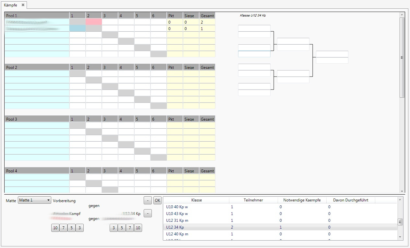This screenshot has height=248, width=410.
Task: Click the pink result cell in Pool 1
Action: [x=94, y=22]
